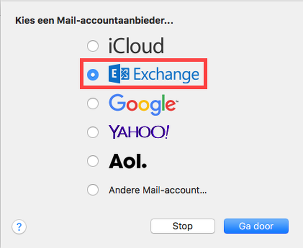The image size is (303, 248).
Task: Click the purple Yahoo logo
Action: pos(139,132)
